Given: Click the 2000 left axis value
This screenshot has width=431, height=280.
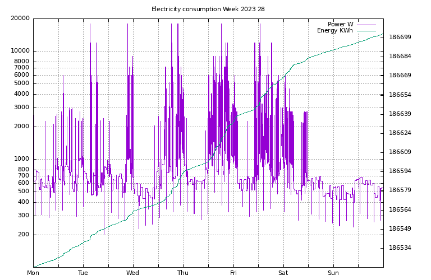Looking at the screenshot, I should 22,127.
